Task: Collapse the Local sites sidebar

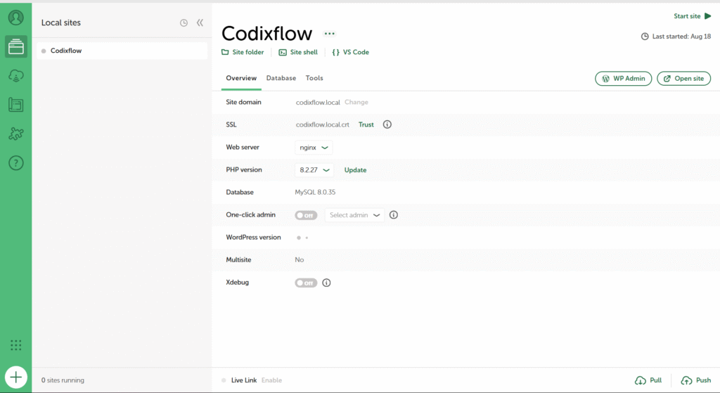Action: point(200,22)
